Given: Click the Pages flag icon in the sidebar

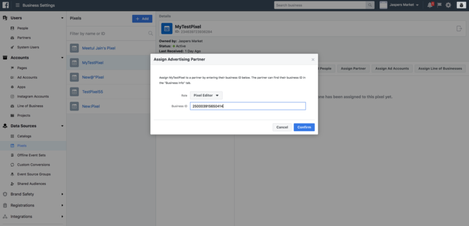Looking at the screenshot, I should click(12, 68).
